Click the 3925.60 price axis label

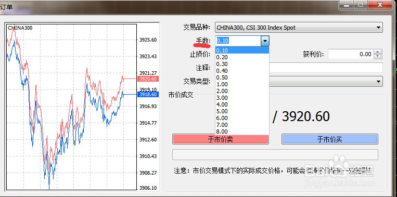148,40
